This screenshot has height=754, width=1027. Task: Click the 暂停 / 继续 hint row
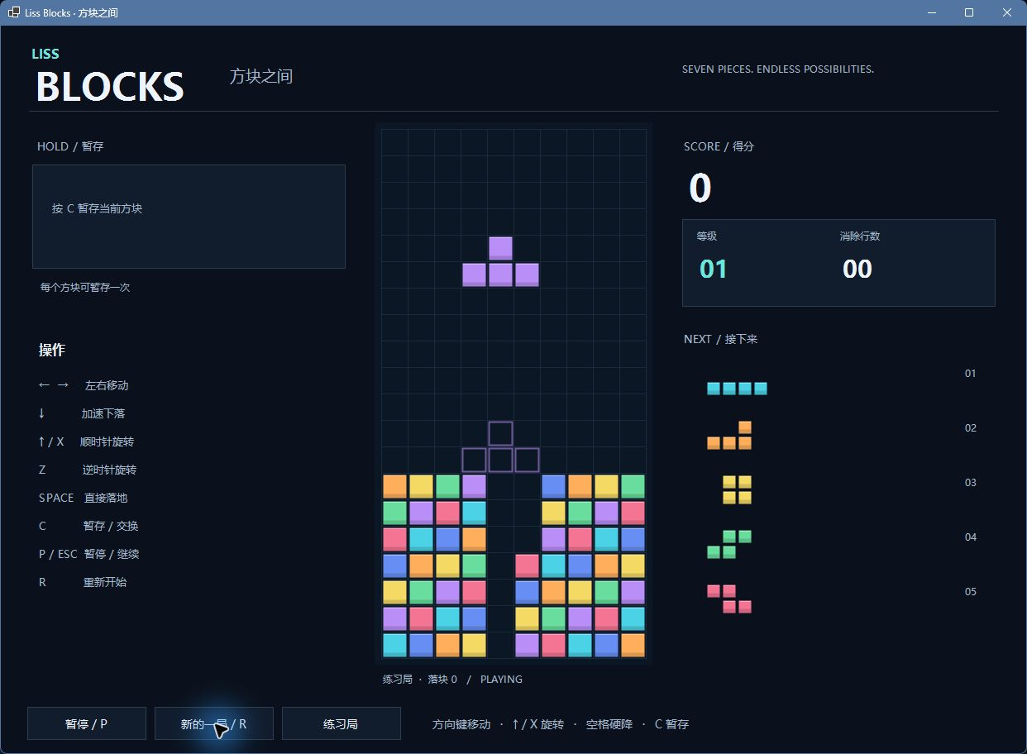(x=88, y=554)
